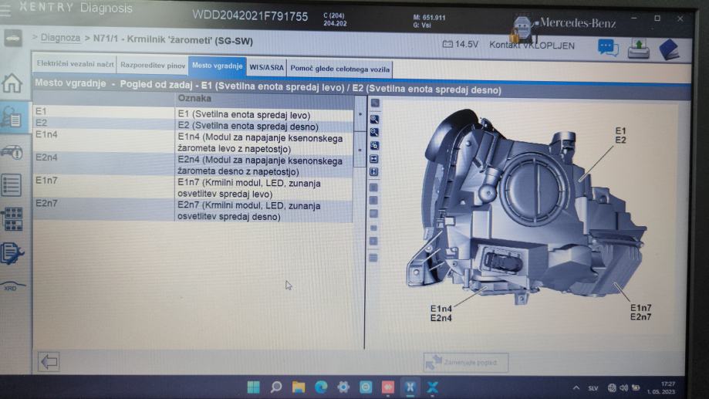Click the VIN WDD2042021F791755 text
Screen dimensions: 709x399
tap(250, 16)
